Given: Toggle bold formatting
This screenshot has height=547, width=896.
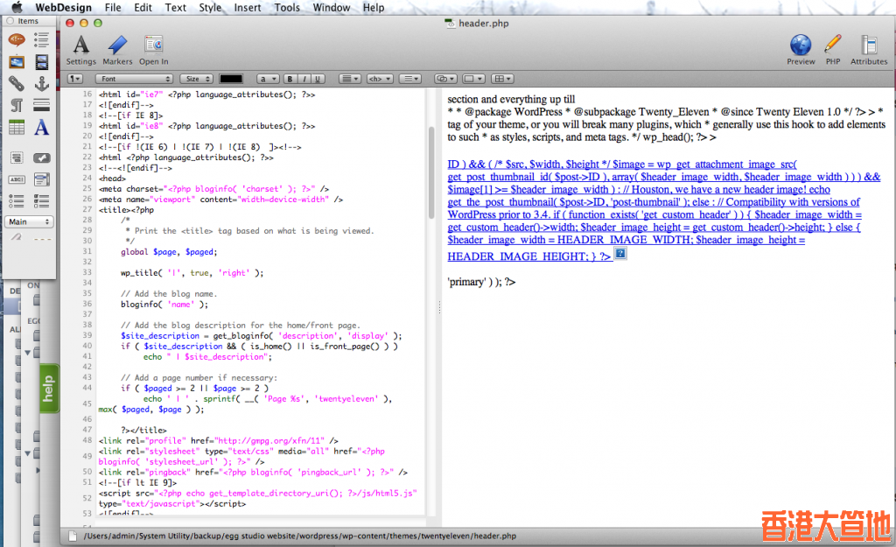Looking at the screenshot, I should point(290,79).
